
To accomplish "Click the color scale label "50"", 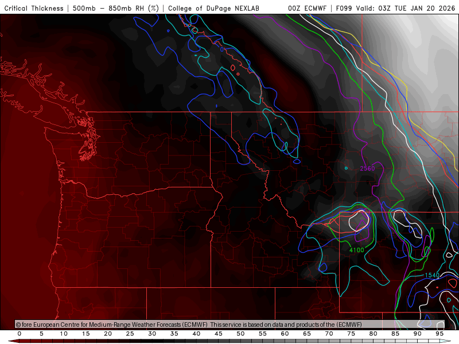I will coord(240,334).
